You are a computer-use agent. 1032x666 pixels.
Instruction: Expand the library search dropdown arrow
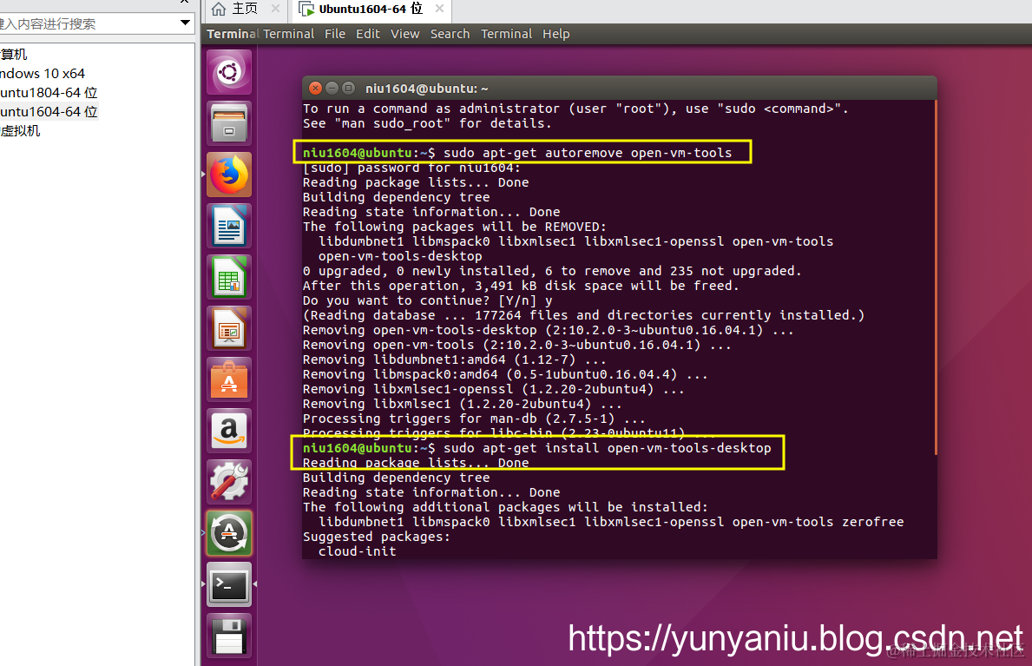click(186, 23)
